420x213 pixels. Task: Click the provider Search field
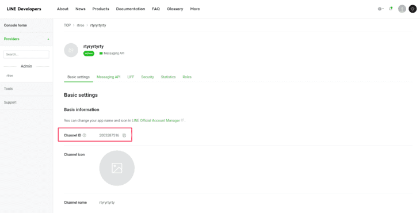26,54
